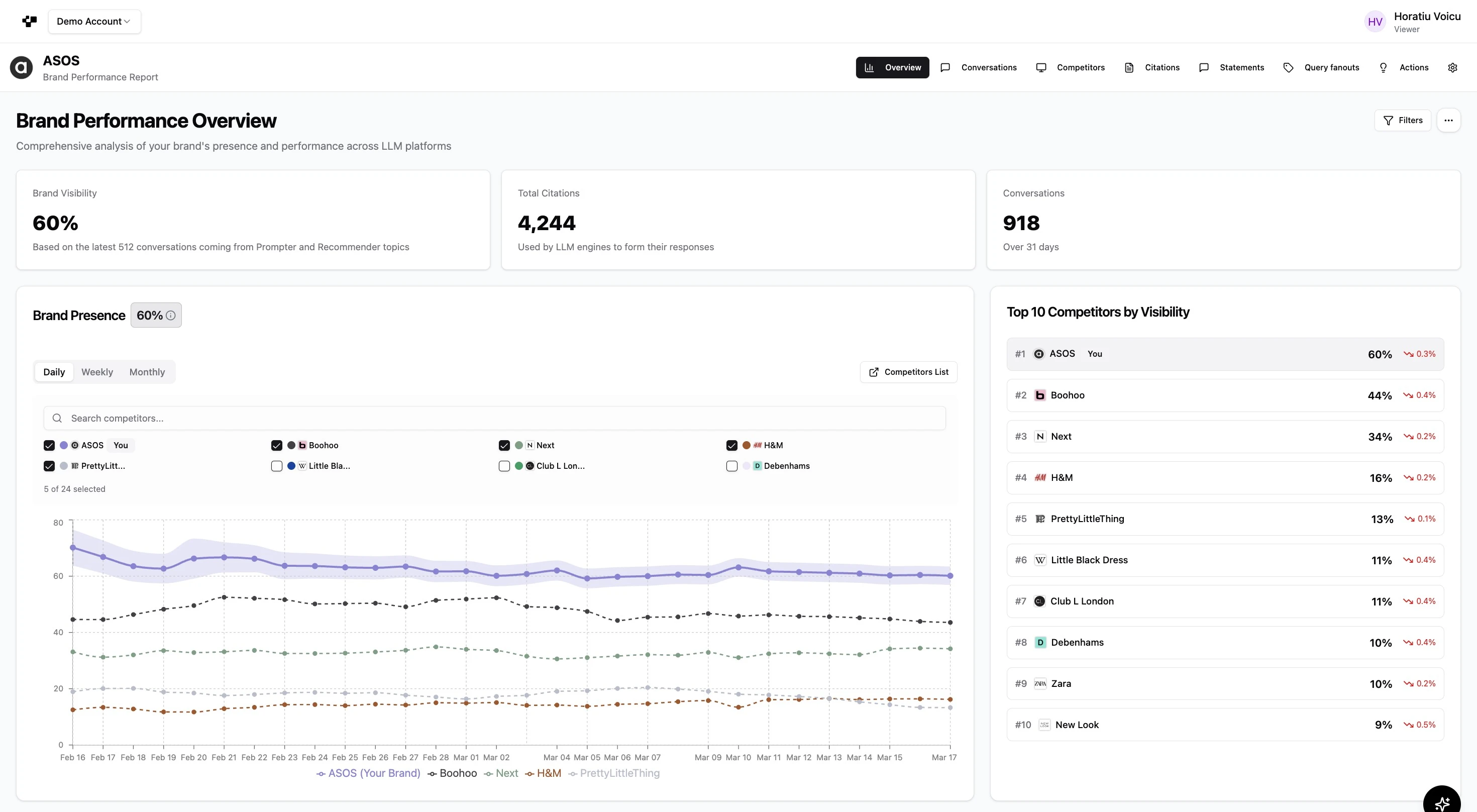
Task: Click the HV user avatar
Action: [1375, 22]
